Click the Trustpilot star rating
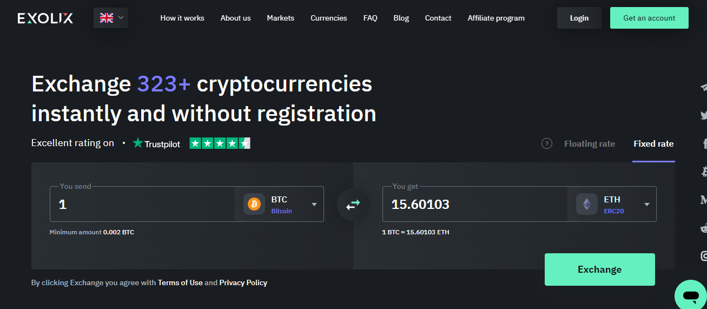The image size is (707, 309). pos(220,143)
